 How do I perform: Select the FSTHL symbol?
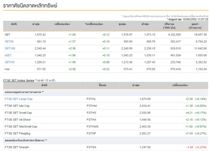[91, 99]
